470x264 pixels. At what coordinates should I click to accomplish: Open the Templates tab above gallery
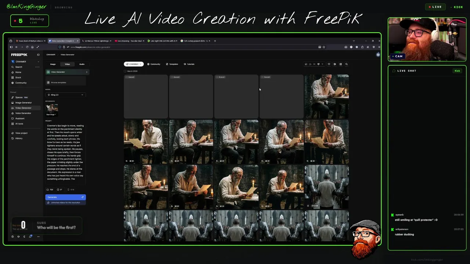pos(172,64)
